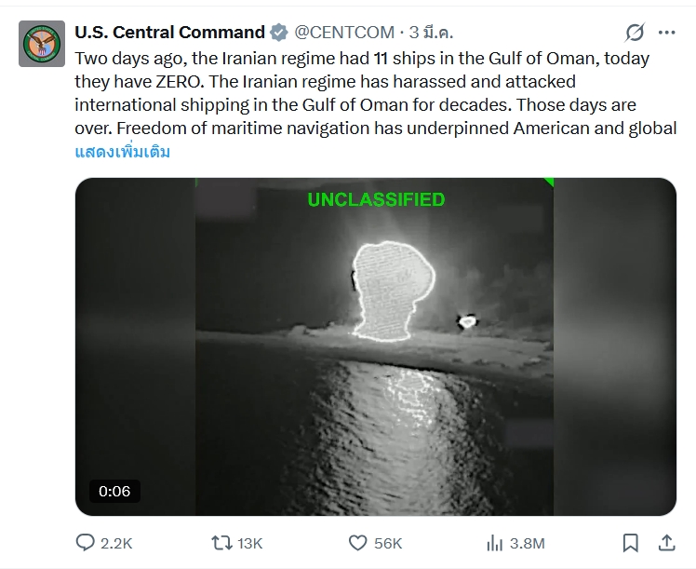Image resolution: width=696 pixels, height=569 pixels.
Task: Click the verified badge beside the name
Action: [x=279, y=33]
